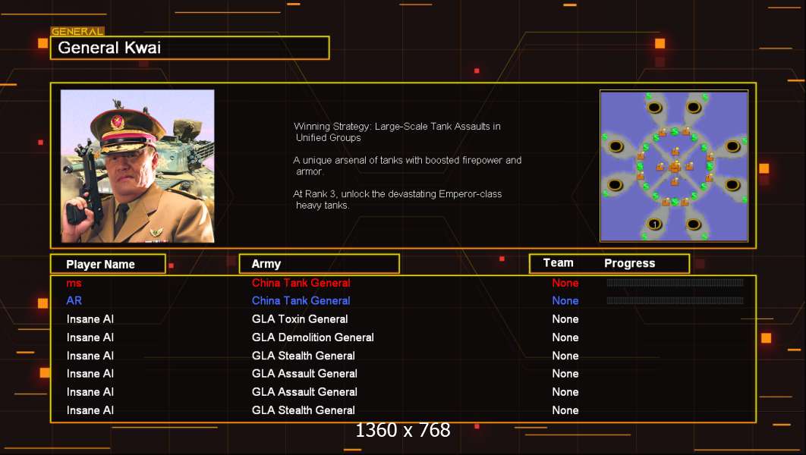
Task: Click the loading progress bar for player AR
Action: click(675, 300)
